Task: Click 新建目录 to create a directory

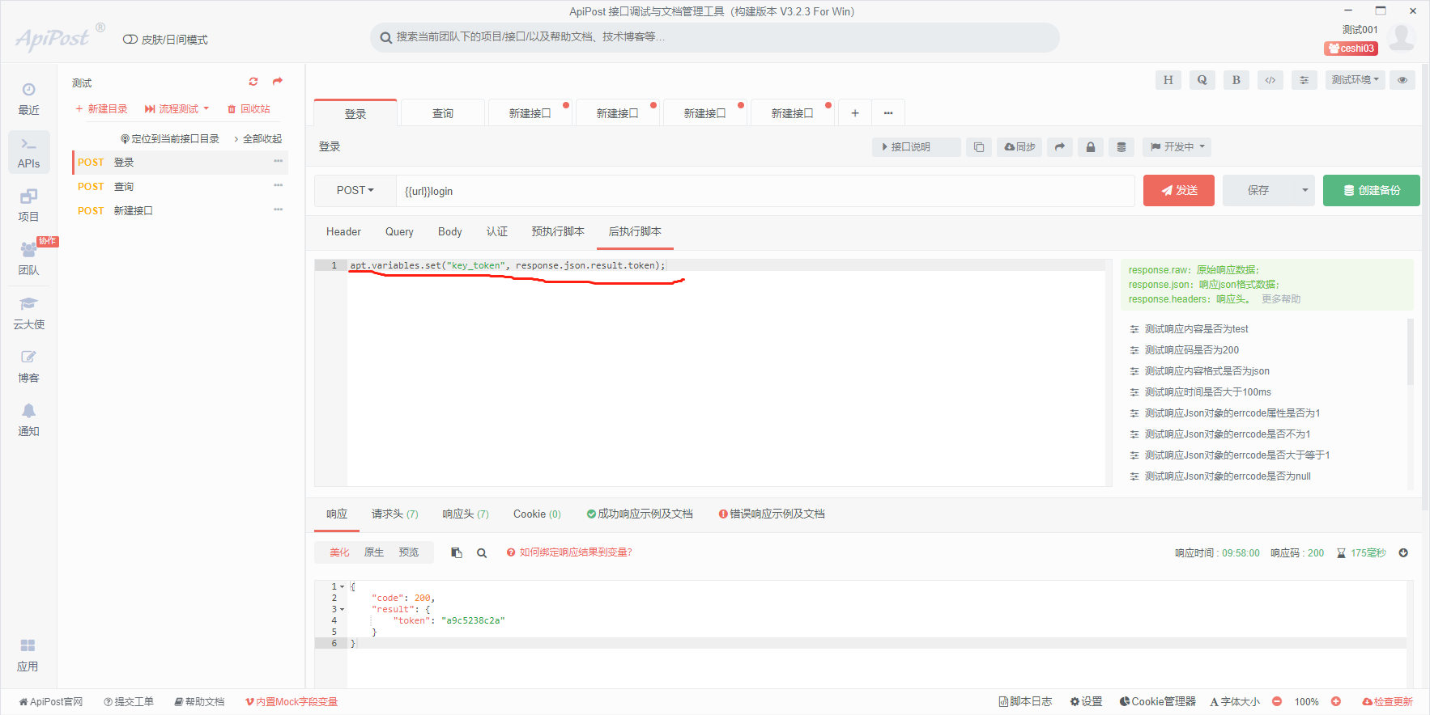Action: tap(101, 109)
